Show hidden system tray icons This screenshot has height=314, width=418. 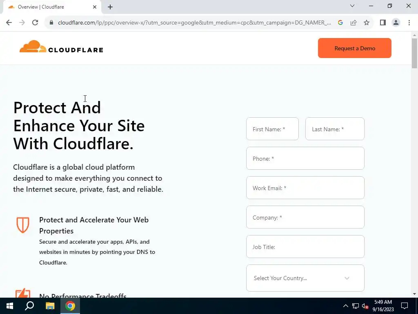pos(345,306)
